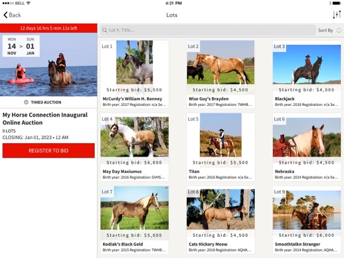The height and width of the screenshot is (258, 344).
Task: Open Lot 5 Titan photo
Action: tap(221, 135)
